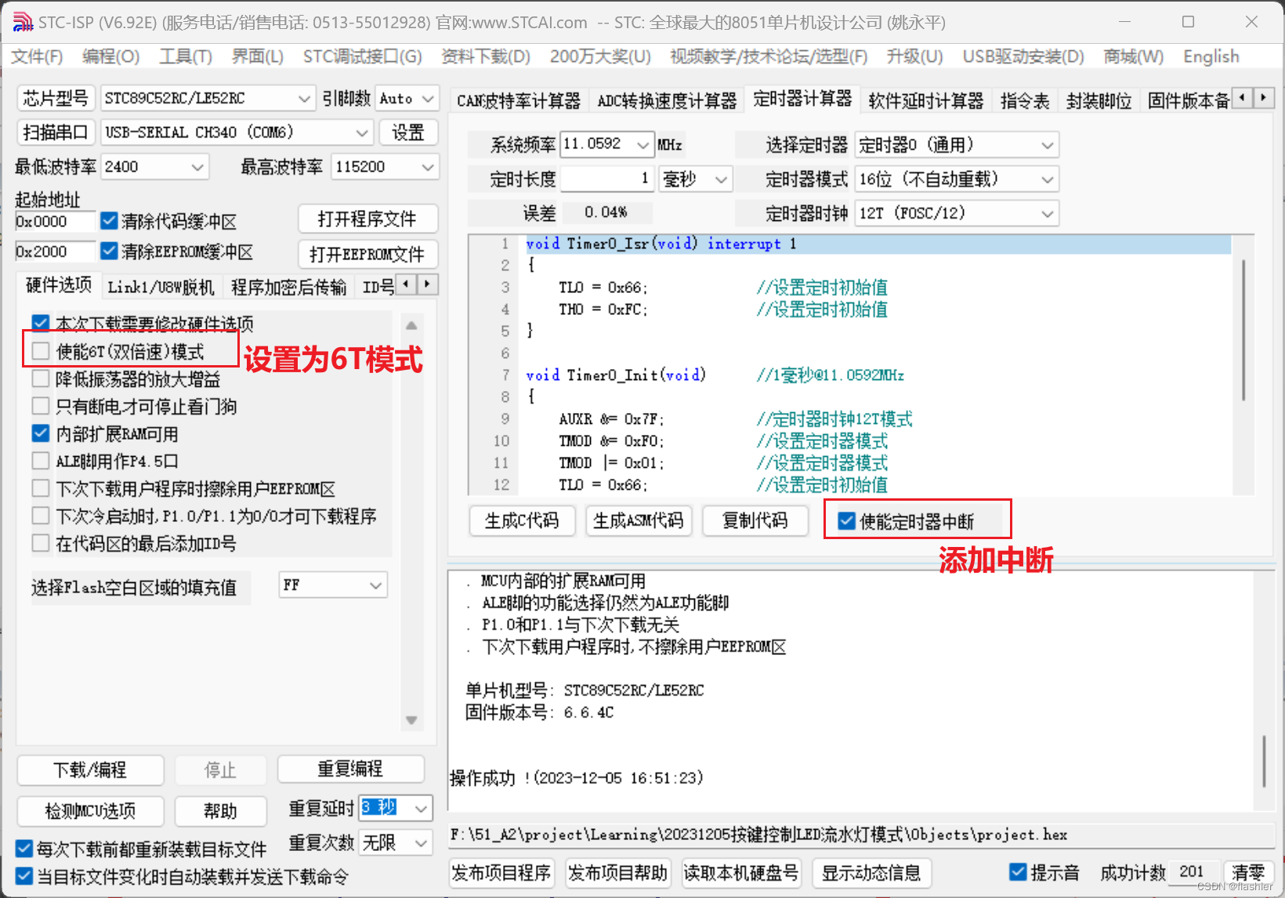This screenshot has width=1285, height=898.
Task: Switch to 指令表 tab
Action: tap(1025, 101)
